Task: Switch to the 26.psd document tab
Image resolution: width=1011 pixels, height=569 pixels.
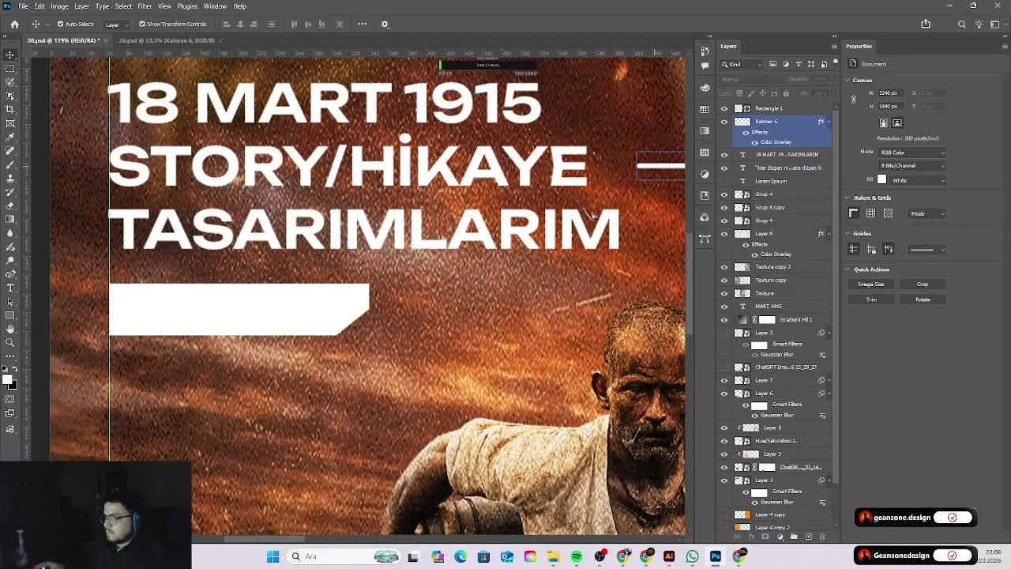Action: 166,40
